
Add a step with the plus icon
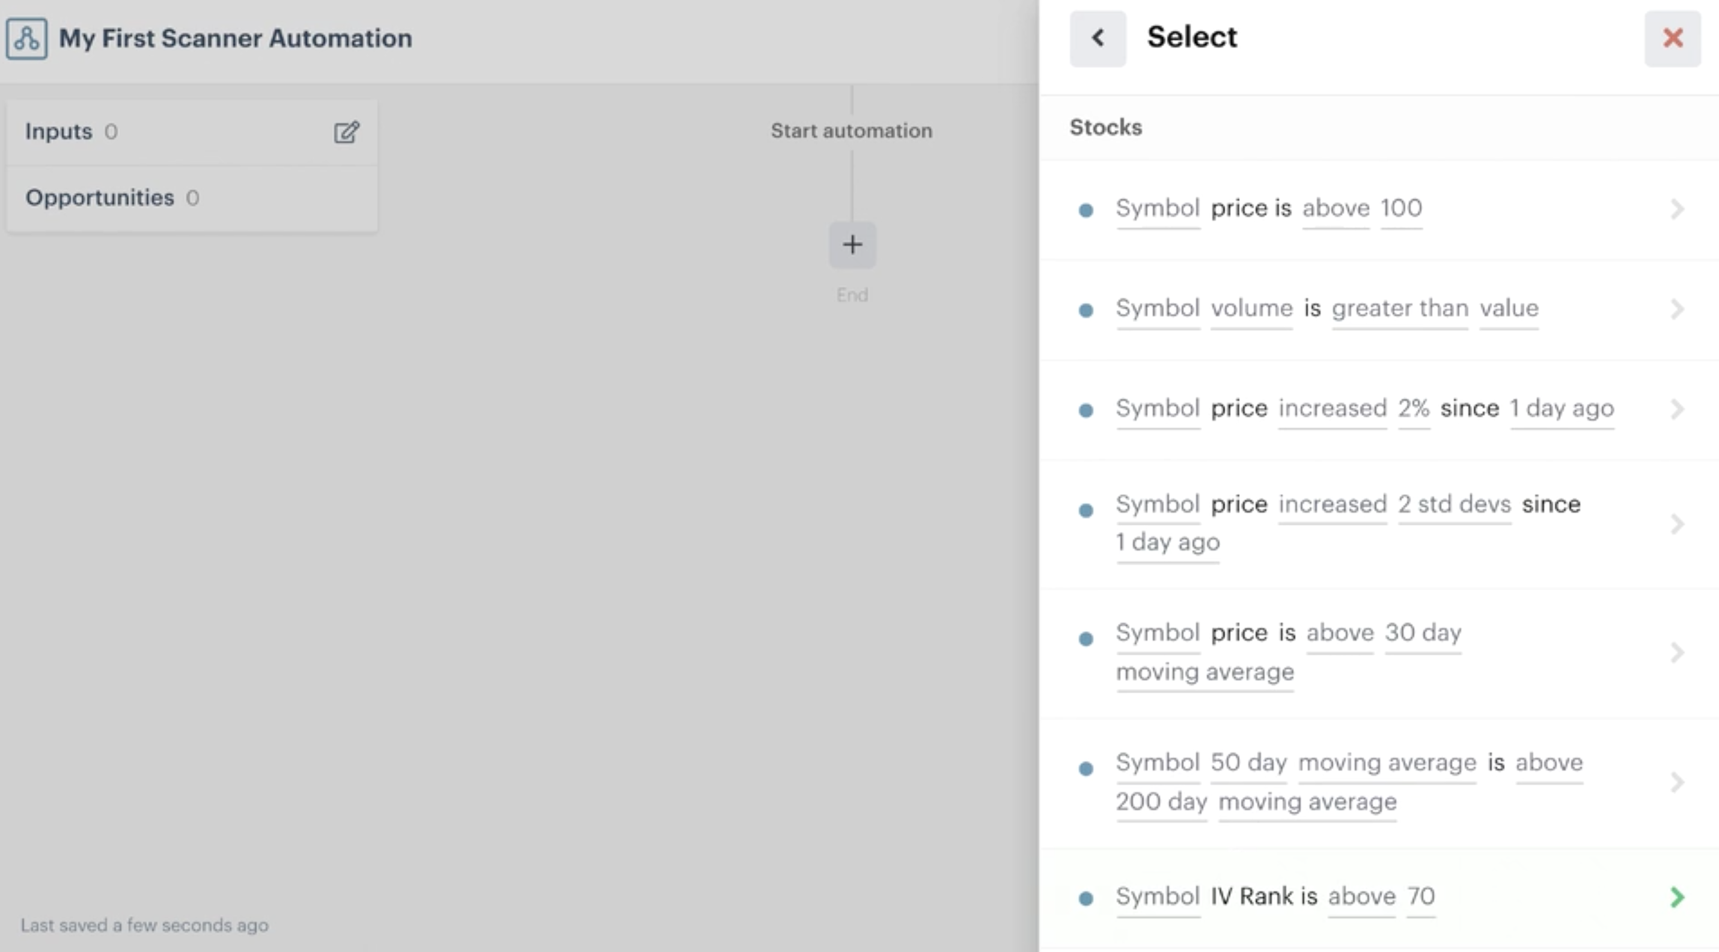tap(852, 245)
